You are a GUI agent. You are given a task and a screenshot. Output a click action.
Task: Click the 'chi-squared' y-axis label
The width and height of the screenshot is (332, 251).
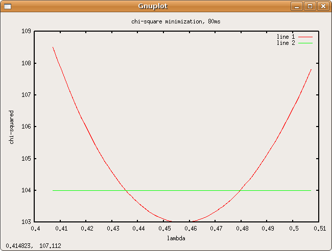pyautogui.click(x=11, y=127)
